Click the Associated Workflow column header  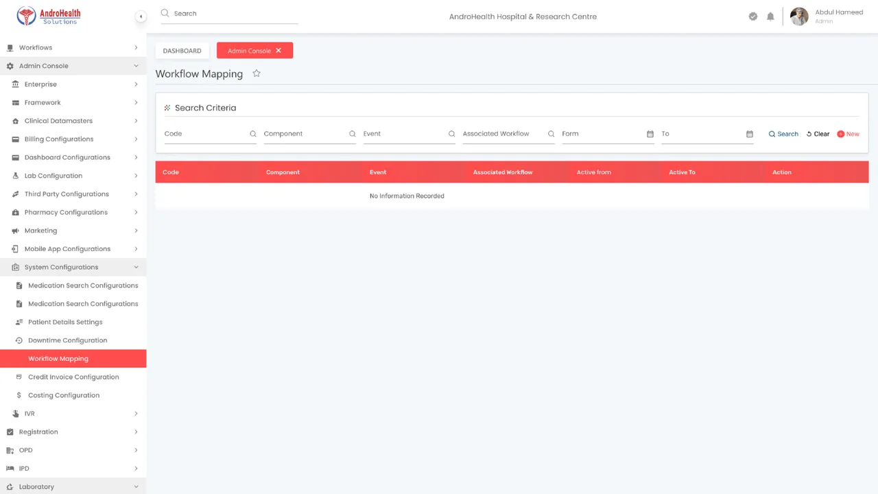[503, 172]
